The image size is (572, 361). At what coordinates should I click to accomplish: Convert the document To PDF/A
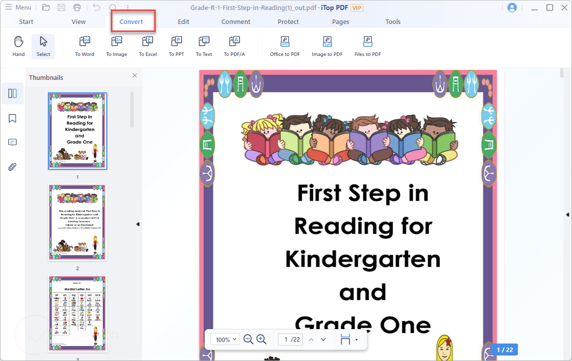coord(234,46)
